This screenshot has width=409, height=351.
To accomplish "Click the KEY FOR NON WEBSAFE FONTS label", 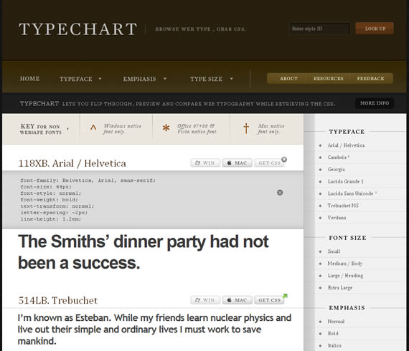I will pos(41,129).
